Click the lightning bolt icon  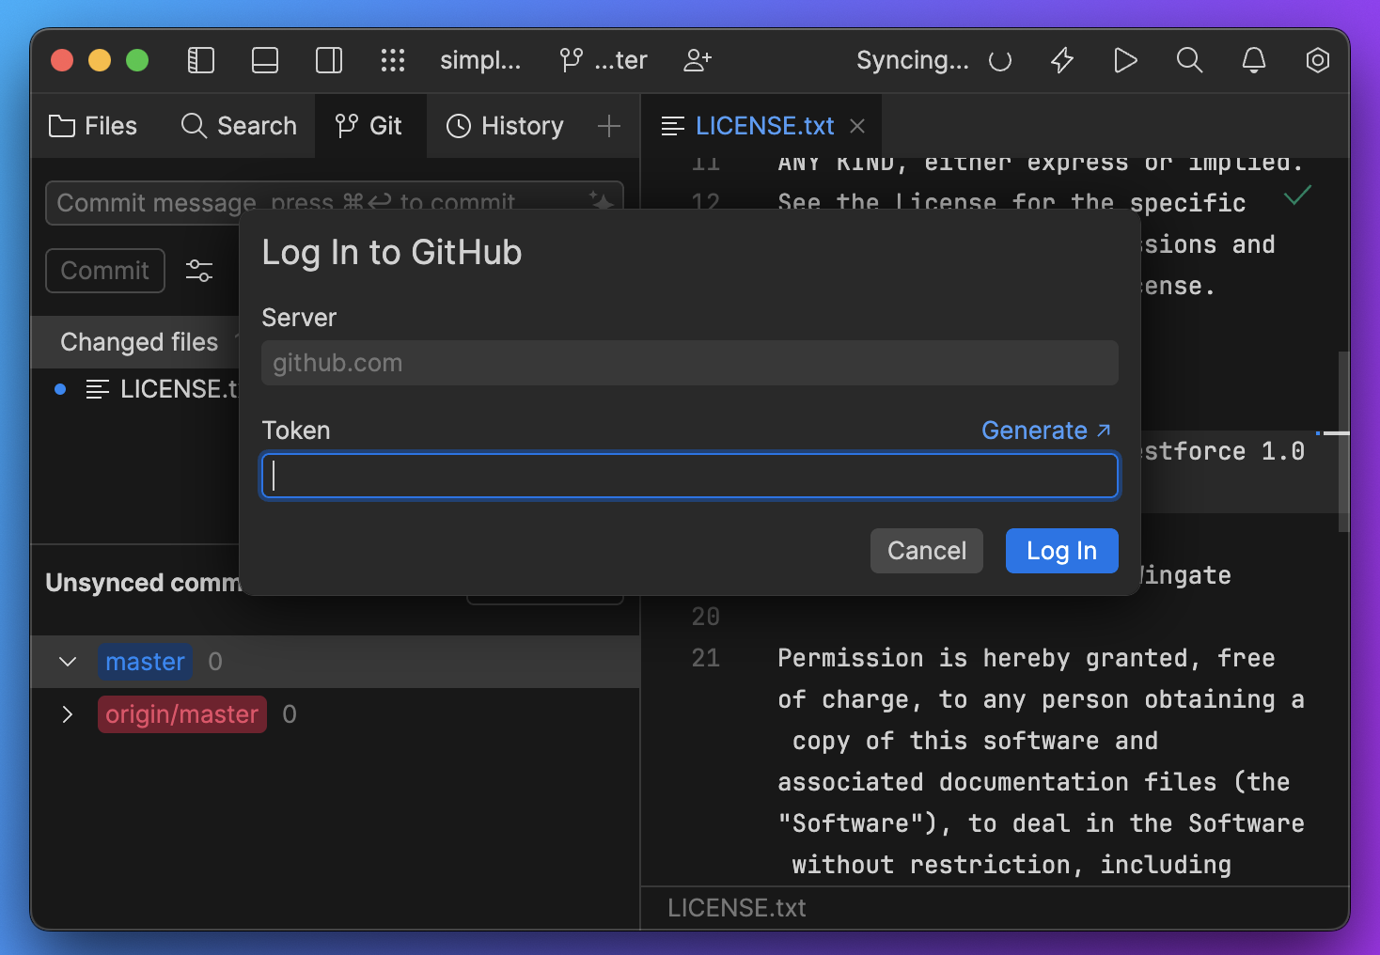pos(1062,60)
